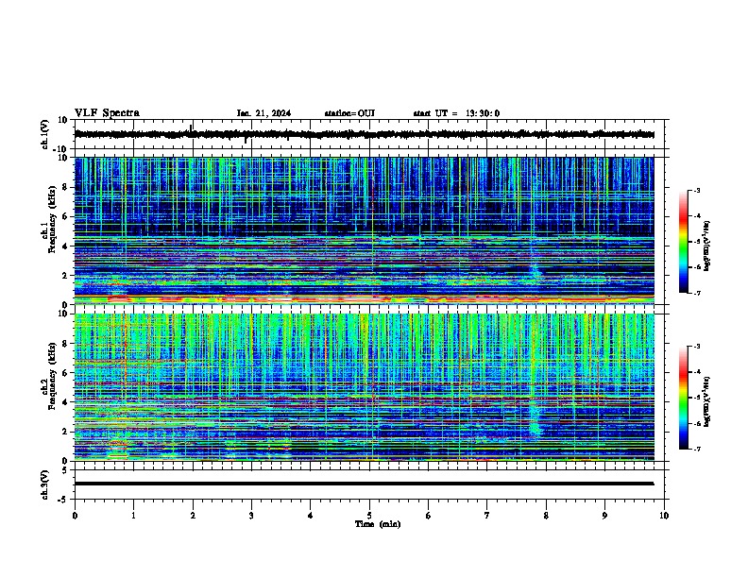Click the 6 kHz tick label on ch.2 frequency axis
The width and height of the screenshot is (748, 578).
65,373
